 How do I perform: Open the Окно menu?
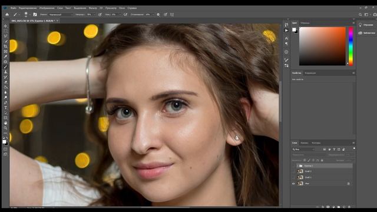pyautogui.click(x=122, y=8)
